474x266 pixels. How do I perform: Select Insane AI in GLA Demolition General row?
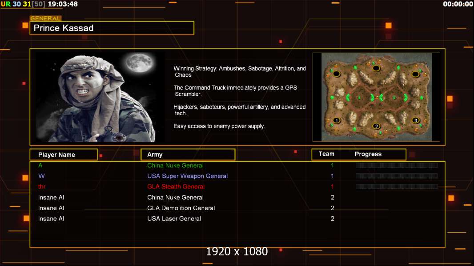(x=51, y=208)
